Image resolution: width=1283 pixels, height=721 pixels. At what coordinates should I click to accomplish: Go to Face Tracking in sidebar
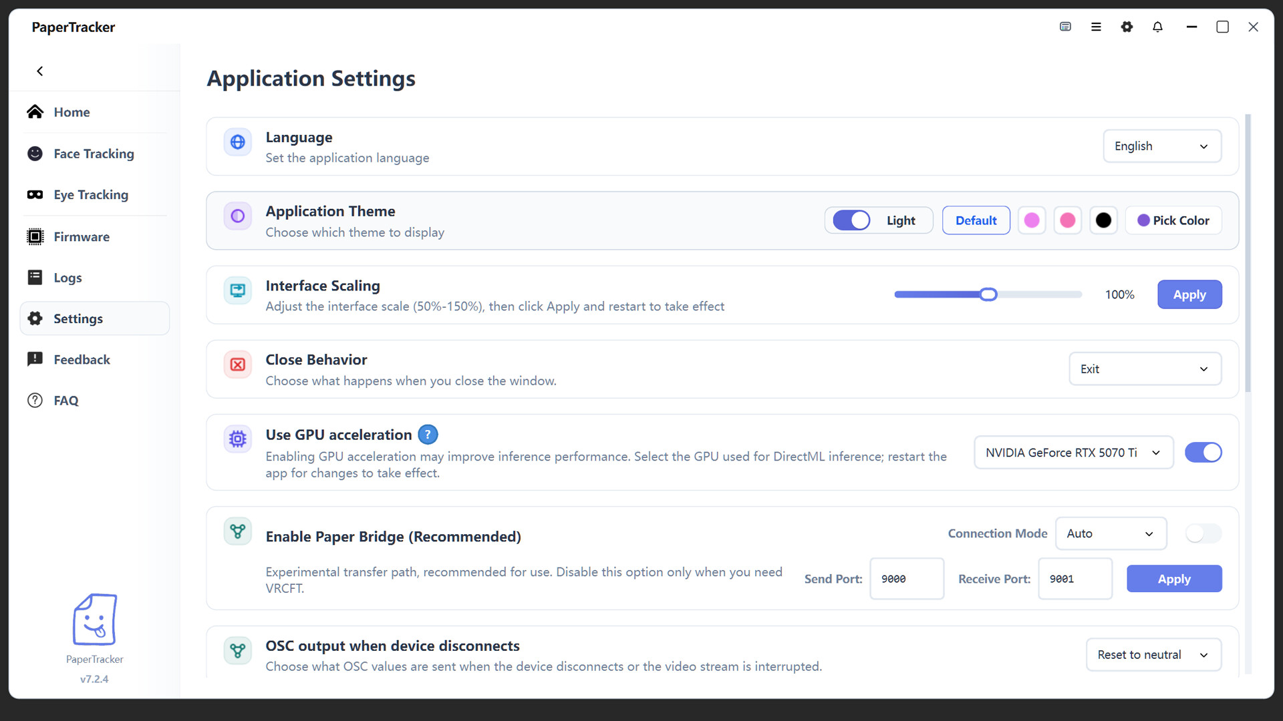[x=94, y=154]
